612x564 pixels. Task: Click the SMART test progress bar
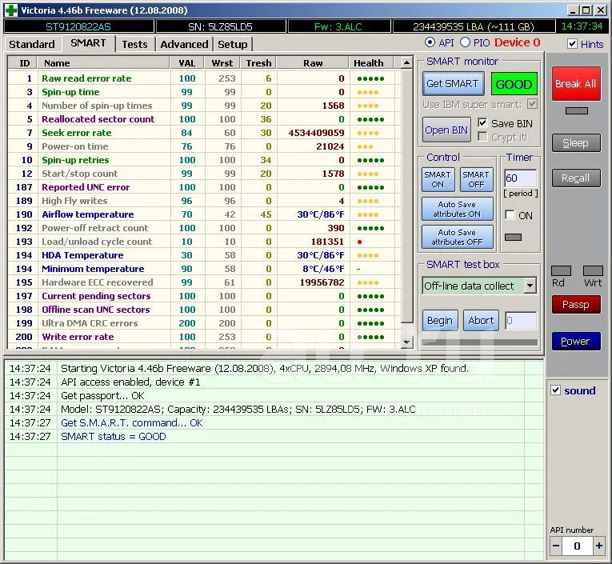(480, 342)
